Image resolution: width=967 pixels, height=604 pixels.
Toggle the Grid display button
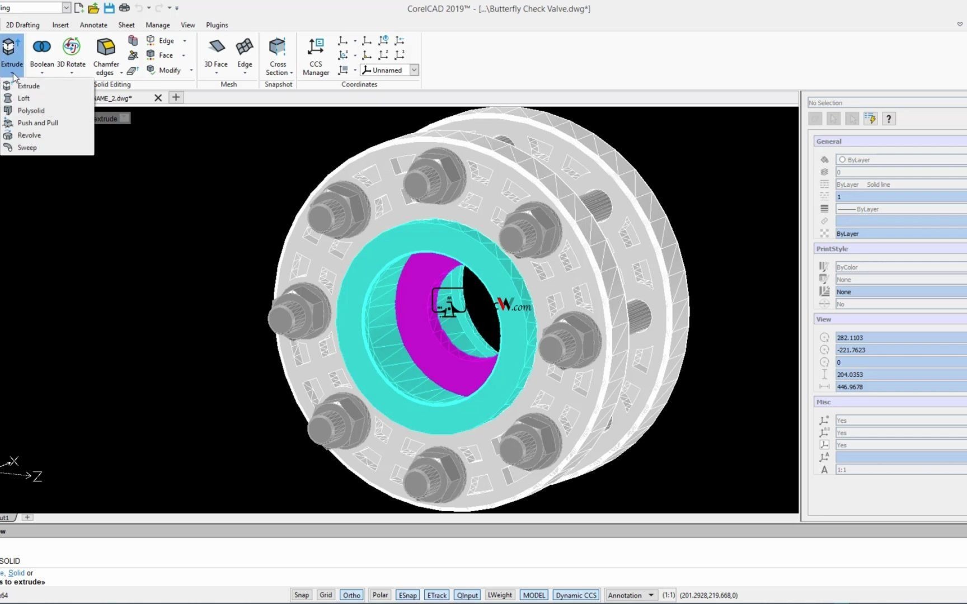pos(326,595)
